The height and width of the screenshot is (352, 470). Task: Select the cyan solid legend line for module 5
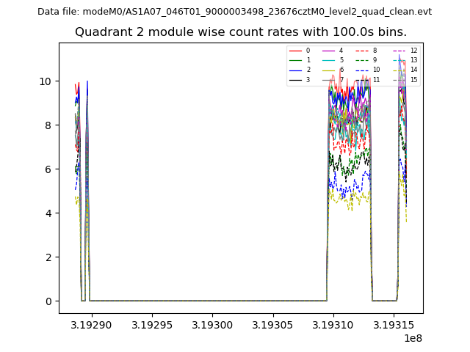329,60
